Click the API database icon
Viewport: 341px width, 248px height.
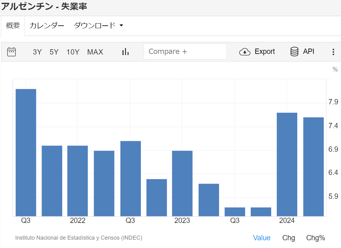click(x=294, y=52)
